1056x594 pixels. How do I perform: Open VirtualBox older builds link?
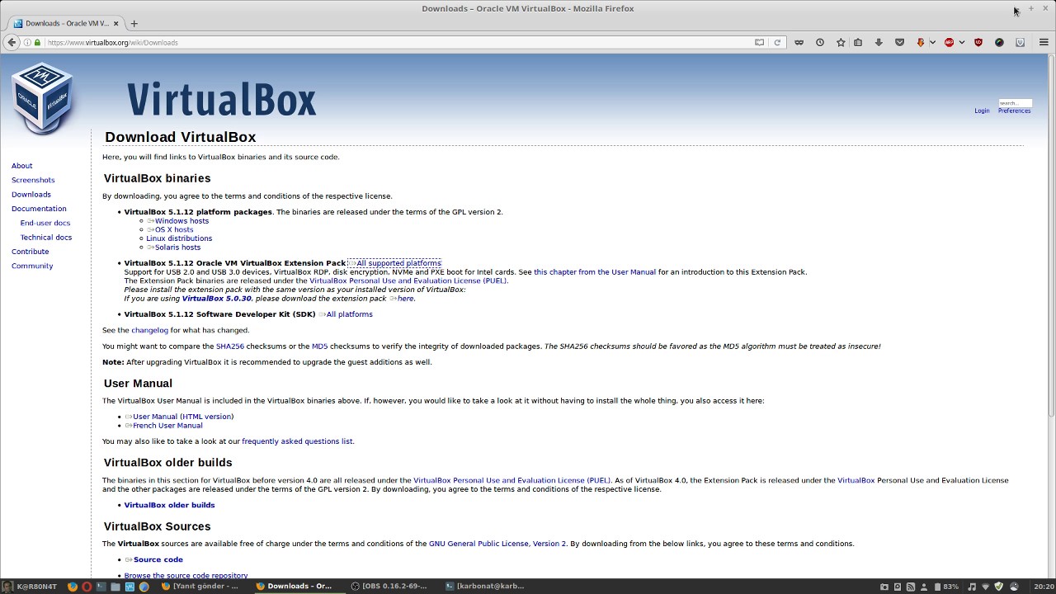click(x=169, y=505)
